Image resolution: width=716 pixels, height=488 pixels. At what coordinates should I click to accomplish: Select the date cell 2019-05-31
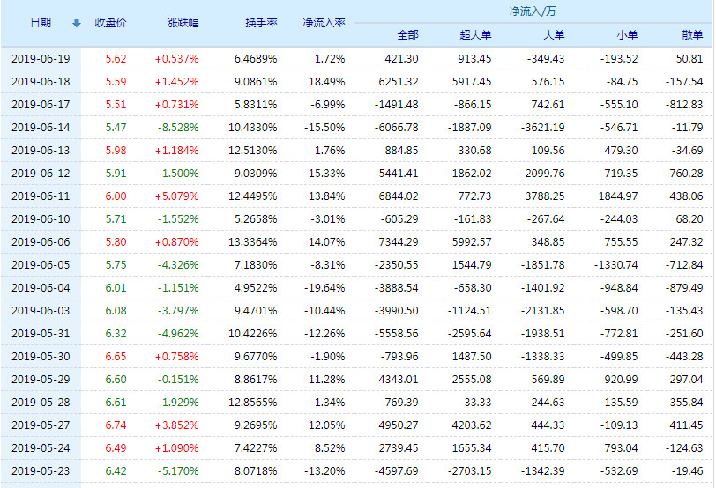pyautogui.click(x=41, y=333)
